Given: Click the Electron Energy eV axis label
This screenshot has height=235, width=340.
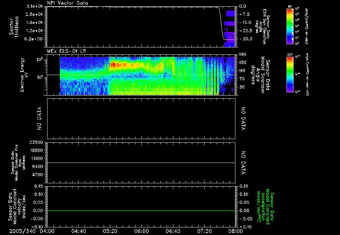Looking at the screenshot, I should click(24, 75).
